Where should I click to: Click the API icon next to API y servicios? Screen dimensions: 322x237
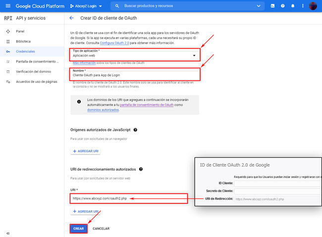(x=8, y=18)
